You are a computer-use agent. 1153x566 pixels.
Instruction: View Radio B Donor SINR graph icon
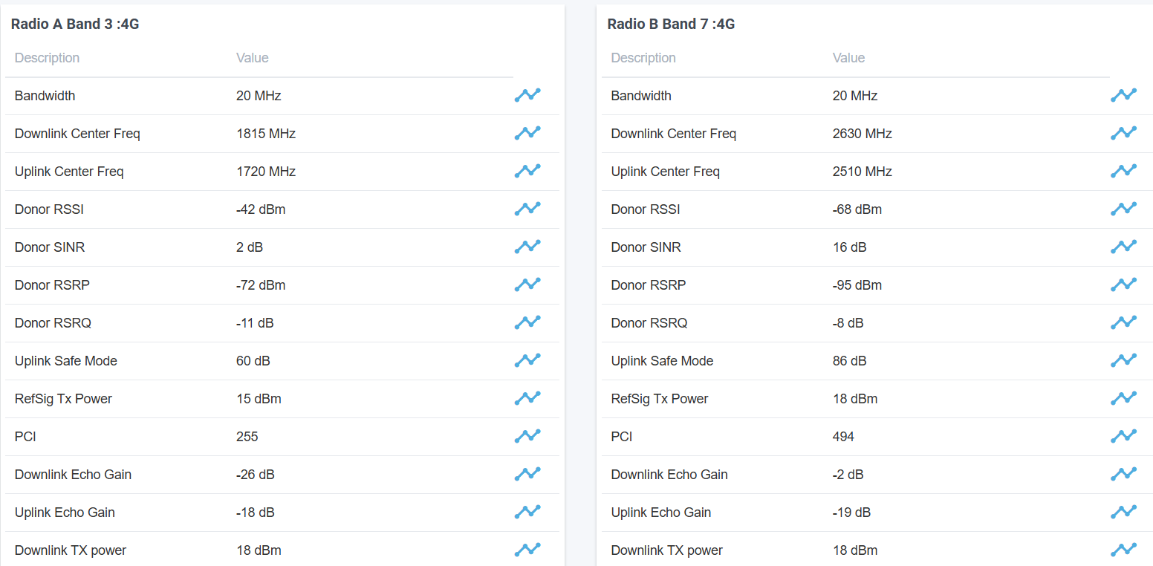[x=1123, y=247]
